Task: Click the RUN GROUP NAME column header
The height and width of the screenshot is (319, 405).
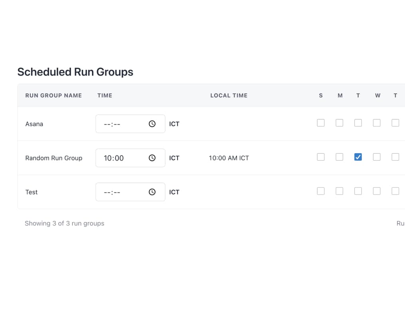Action: (x=53, y=95)
